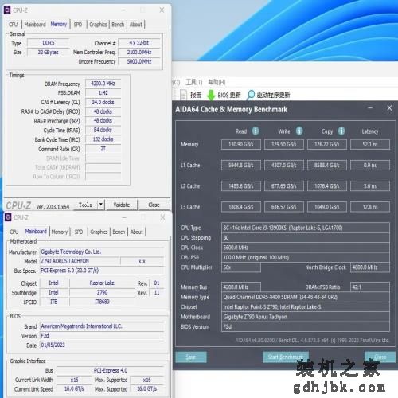Click the LPCIO IT8689 value
This screenshot has width=398, height=398.
pos(102,302)
